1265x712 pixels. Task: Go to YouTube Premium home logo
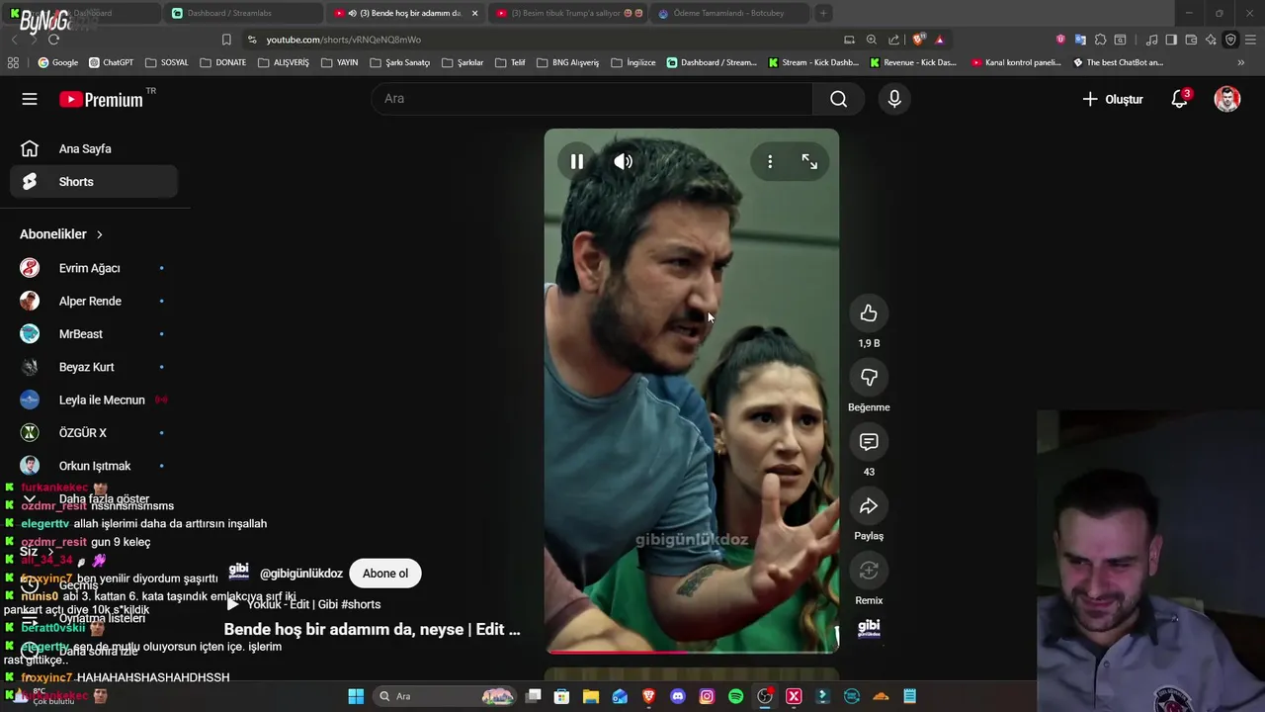pos(101,99)
